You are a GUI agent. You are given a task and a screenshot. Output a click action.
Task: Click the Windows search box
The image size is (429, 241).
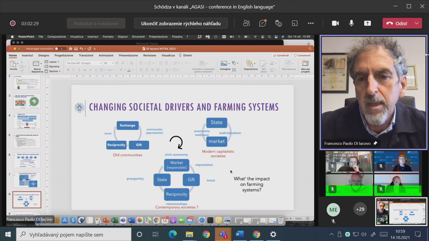tap(74, 234)
